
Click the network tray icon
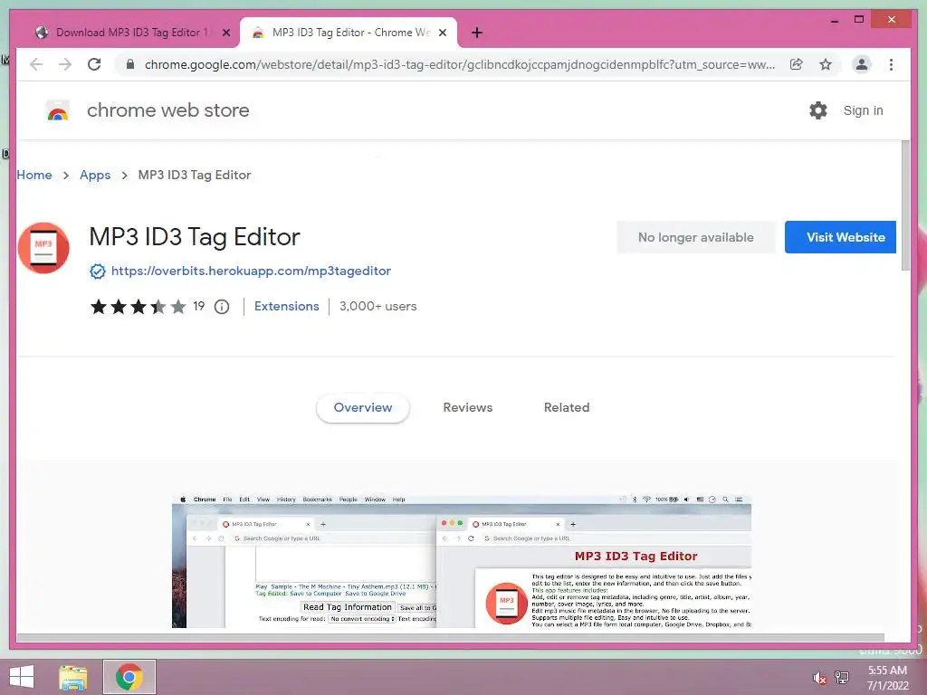(x=842, y=678)
